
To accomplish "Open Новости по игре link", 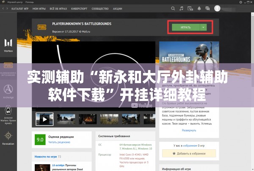I will click(46, 157).
